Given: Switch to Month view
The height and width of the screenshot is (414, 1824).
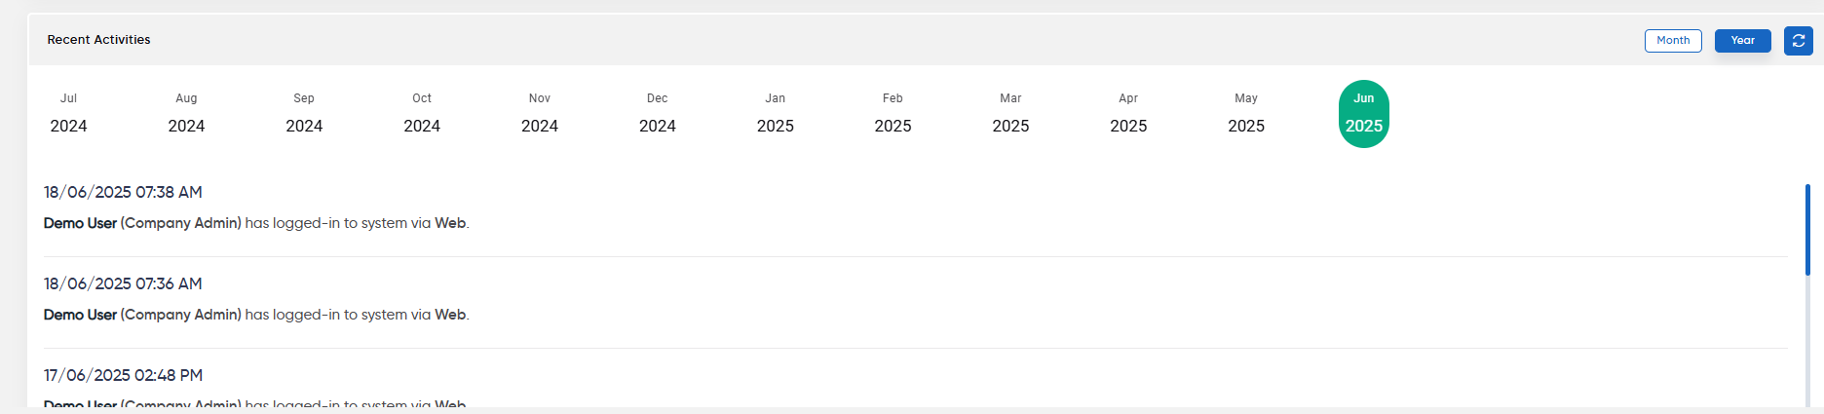Looking at the screenshot, I should tap(1673, 41).
